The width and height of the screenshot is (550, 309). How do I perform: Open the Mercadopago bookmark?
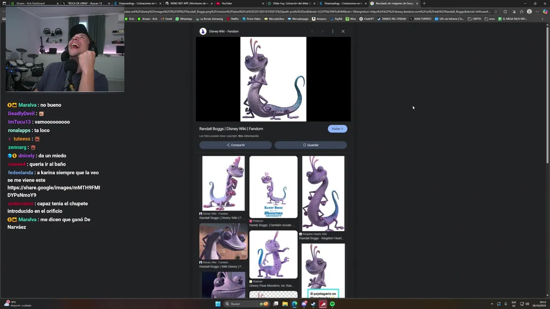point(298,19)
